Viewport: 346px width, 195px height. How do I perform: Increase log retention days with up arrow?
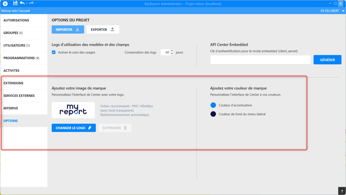coord(172,51)
